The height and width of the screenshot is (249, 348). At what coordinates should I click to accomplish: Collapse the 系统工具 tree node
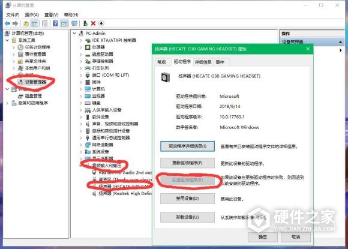(7, 40)
